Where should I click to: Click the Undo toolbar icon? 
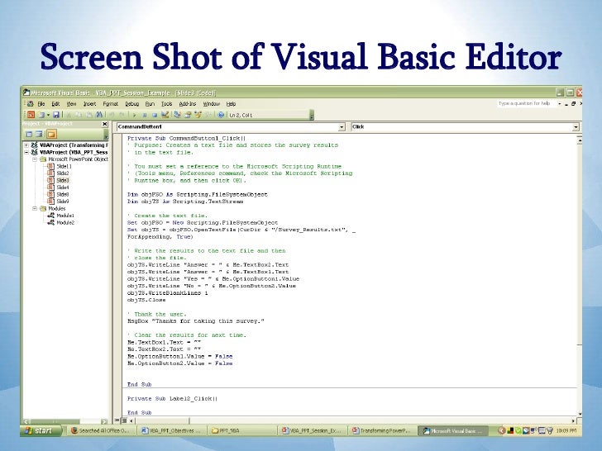(112, 115)
